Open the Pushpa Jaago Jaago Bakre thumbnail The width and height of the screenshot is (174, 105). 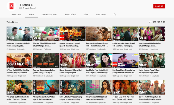tap(46, 61)
